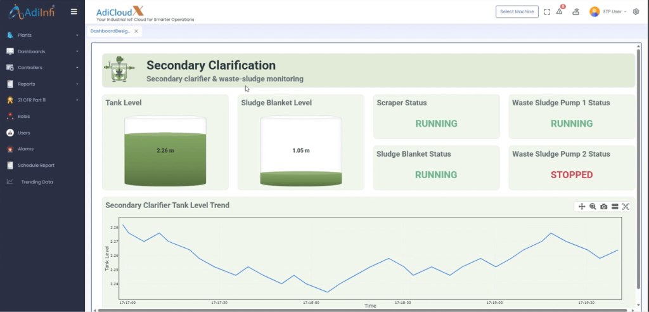
Task: Click the Schedule Report icon
Action: (x=10, y=166)
